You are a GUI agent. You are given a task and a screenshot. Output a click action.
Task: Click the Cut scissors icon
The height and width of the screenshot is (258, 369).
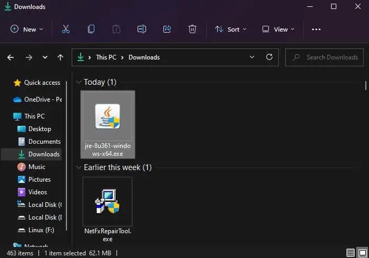[x=66, y=29]
